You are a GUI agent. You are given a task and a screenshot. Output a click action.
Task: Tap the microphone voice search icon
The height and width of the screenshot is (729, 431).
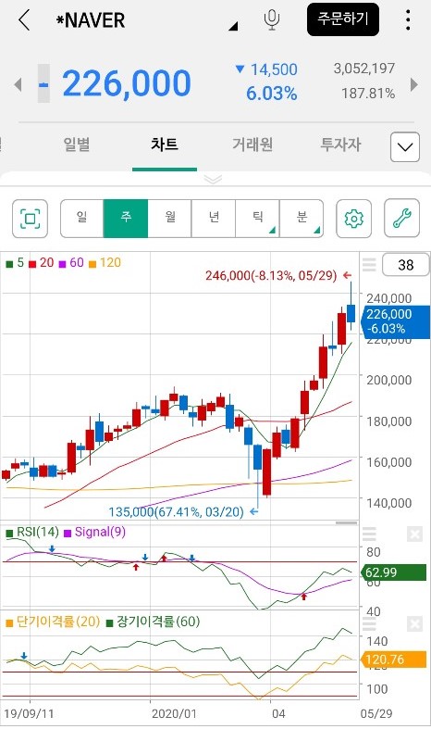pyautogui.click(x=272, y=20)
